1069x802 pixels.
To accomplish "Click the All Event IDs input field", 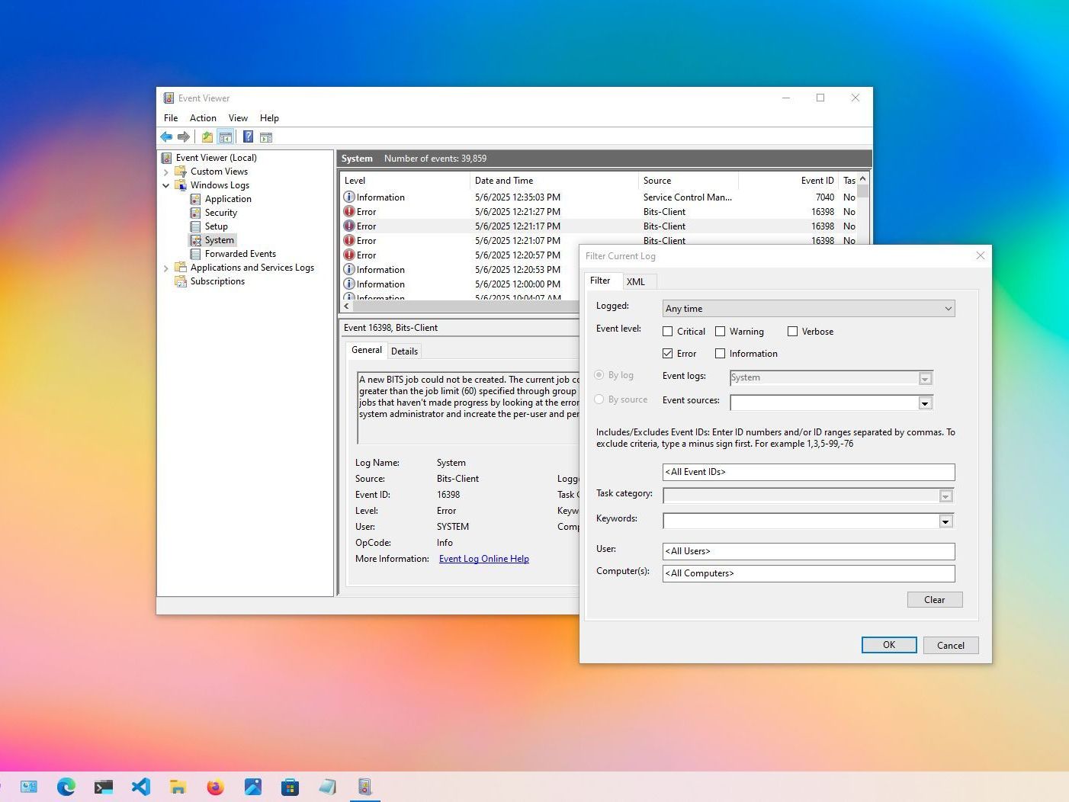I will tap(808, 472).
